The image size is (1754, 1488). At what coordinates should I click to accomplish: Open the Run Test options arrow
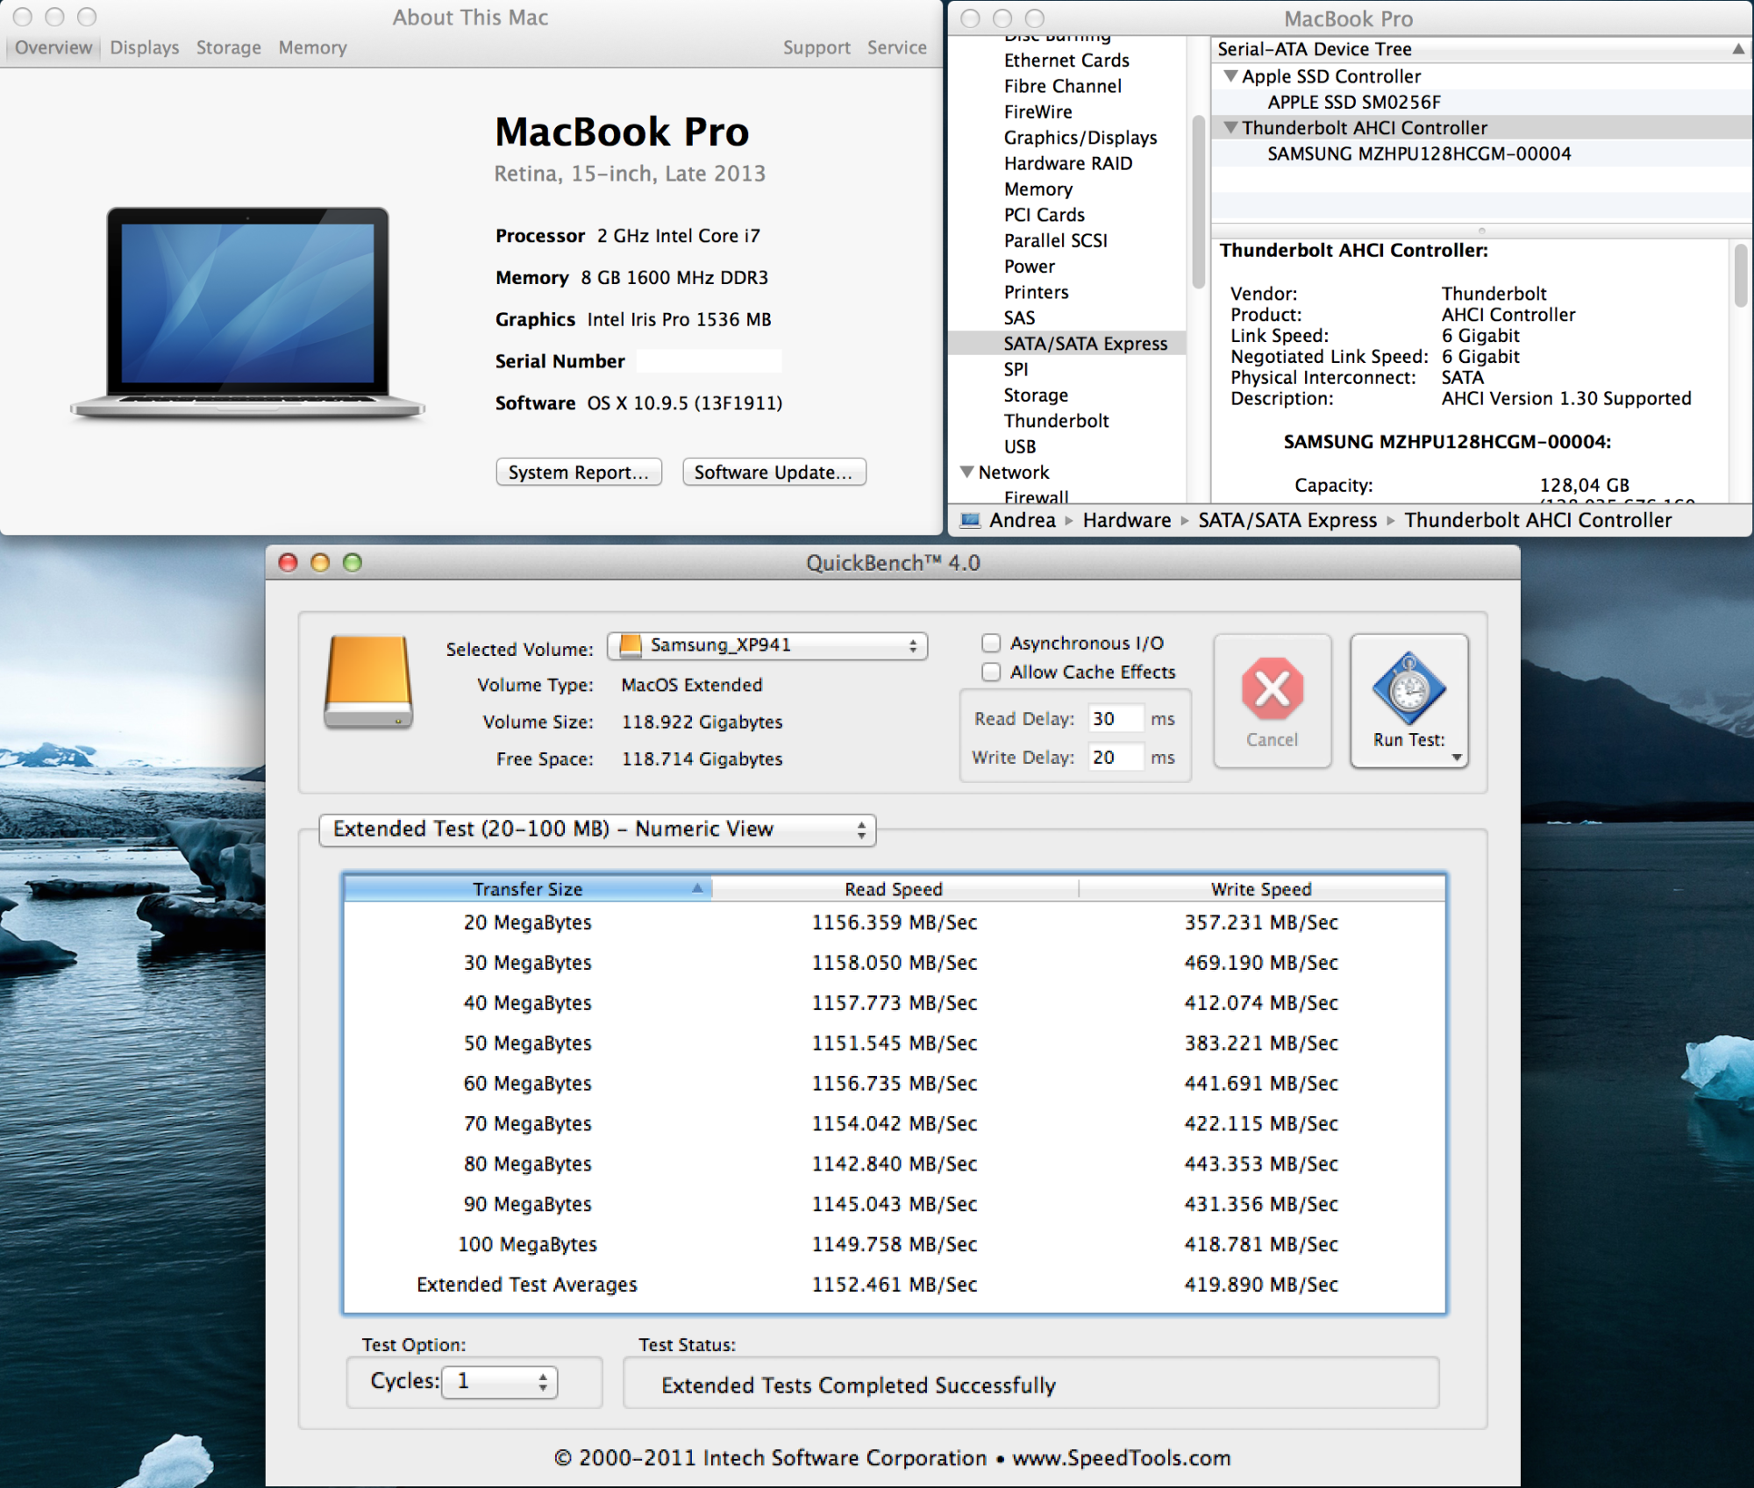click(1457, 758)
